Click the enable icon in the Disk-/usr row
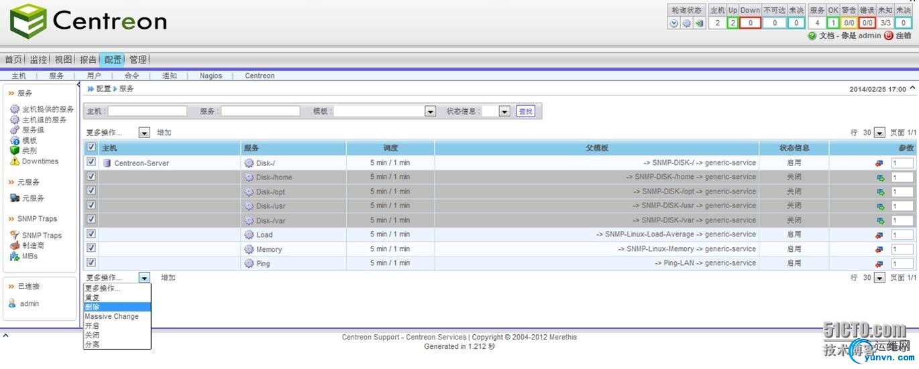 [x=881, y=206]
